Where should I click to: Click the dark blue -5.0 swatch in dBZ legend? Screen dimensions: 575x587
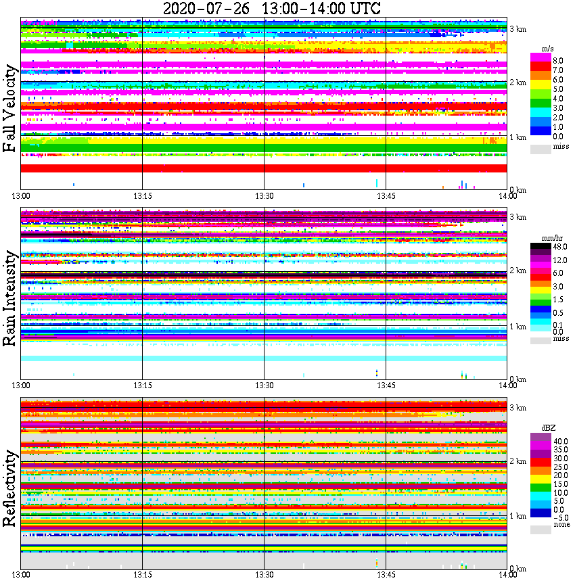click(540, 513)
